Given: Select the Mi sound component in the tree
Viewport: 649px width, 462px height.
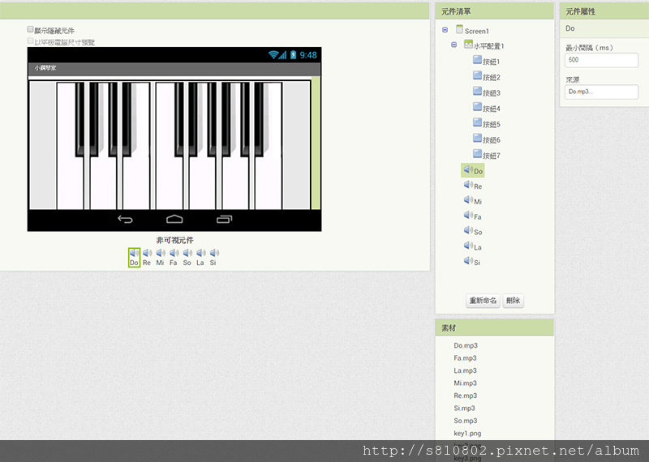Looking at the screenshot, I should pos(473,201).
